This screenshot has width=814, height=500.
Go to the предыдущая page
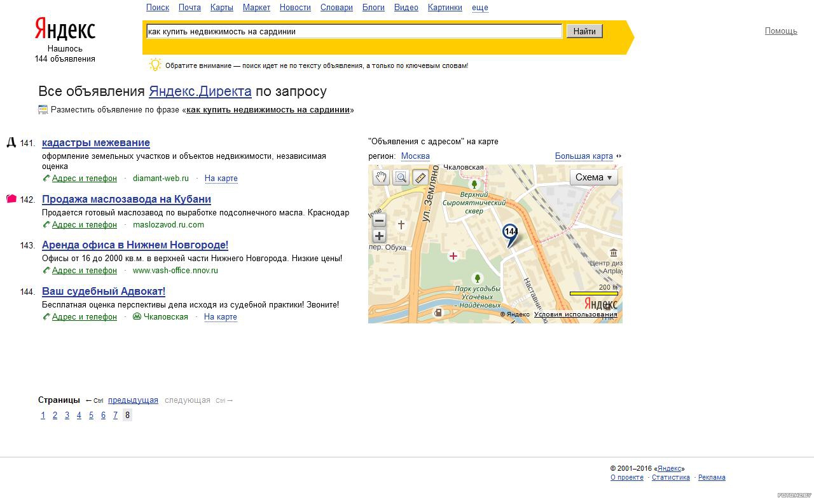[x=133, y=400]
